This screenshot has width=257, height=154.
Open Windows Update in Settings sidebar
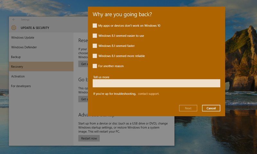coord(41,38)
